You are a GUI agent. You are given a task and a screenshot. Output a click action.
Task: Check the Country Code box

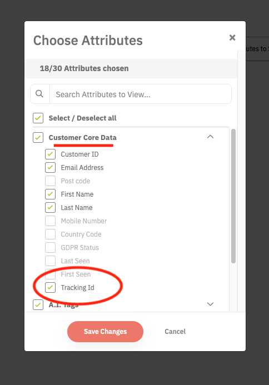[x=50, y=234]
